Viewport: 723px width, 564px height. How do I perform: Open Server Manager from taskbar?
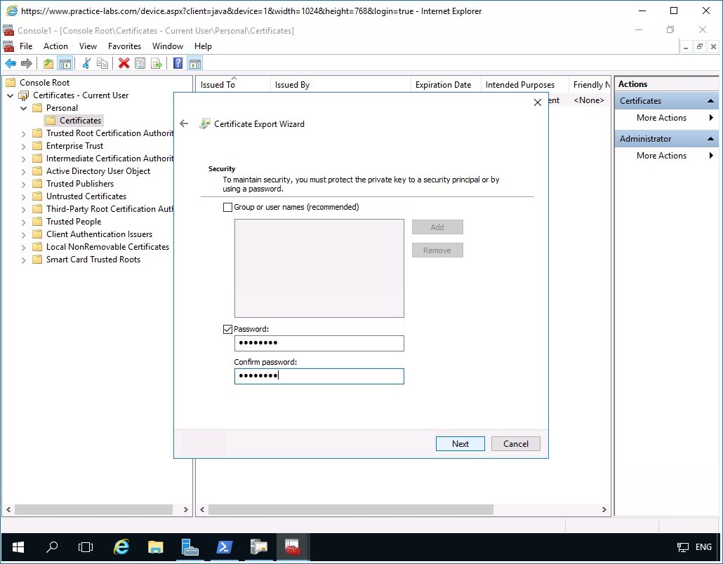190,547
